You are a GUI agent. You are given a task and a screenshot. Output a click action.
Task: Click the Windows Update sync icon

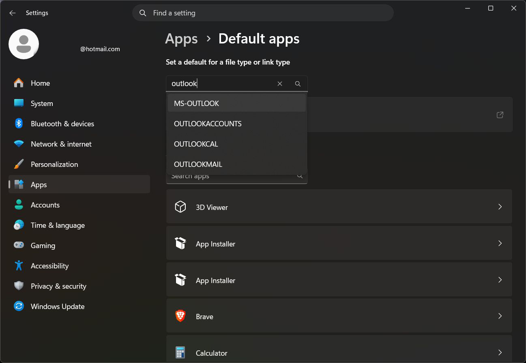click(19, 306)
